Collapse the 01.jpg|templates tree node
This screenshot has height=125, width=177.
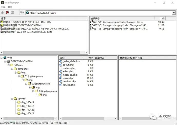coord(19,76)
